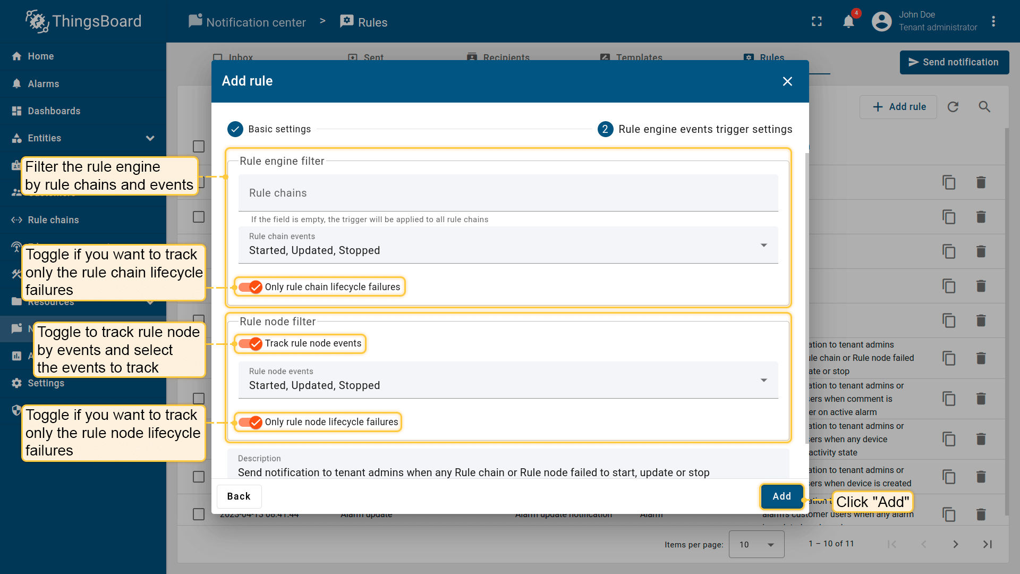Click the Rule chains input field
This screenshot has height=574, width=1020.
click(x=508, y=193)
